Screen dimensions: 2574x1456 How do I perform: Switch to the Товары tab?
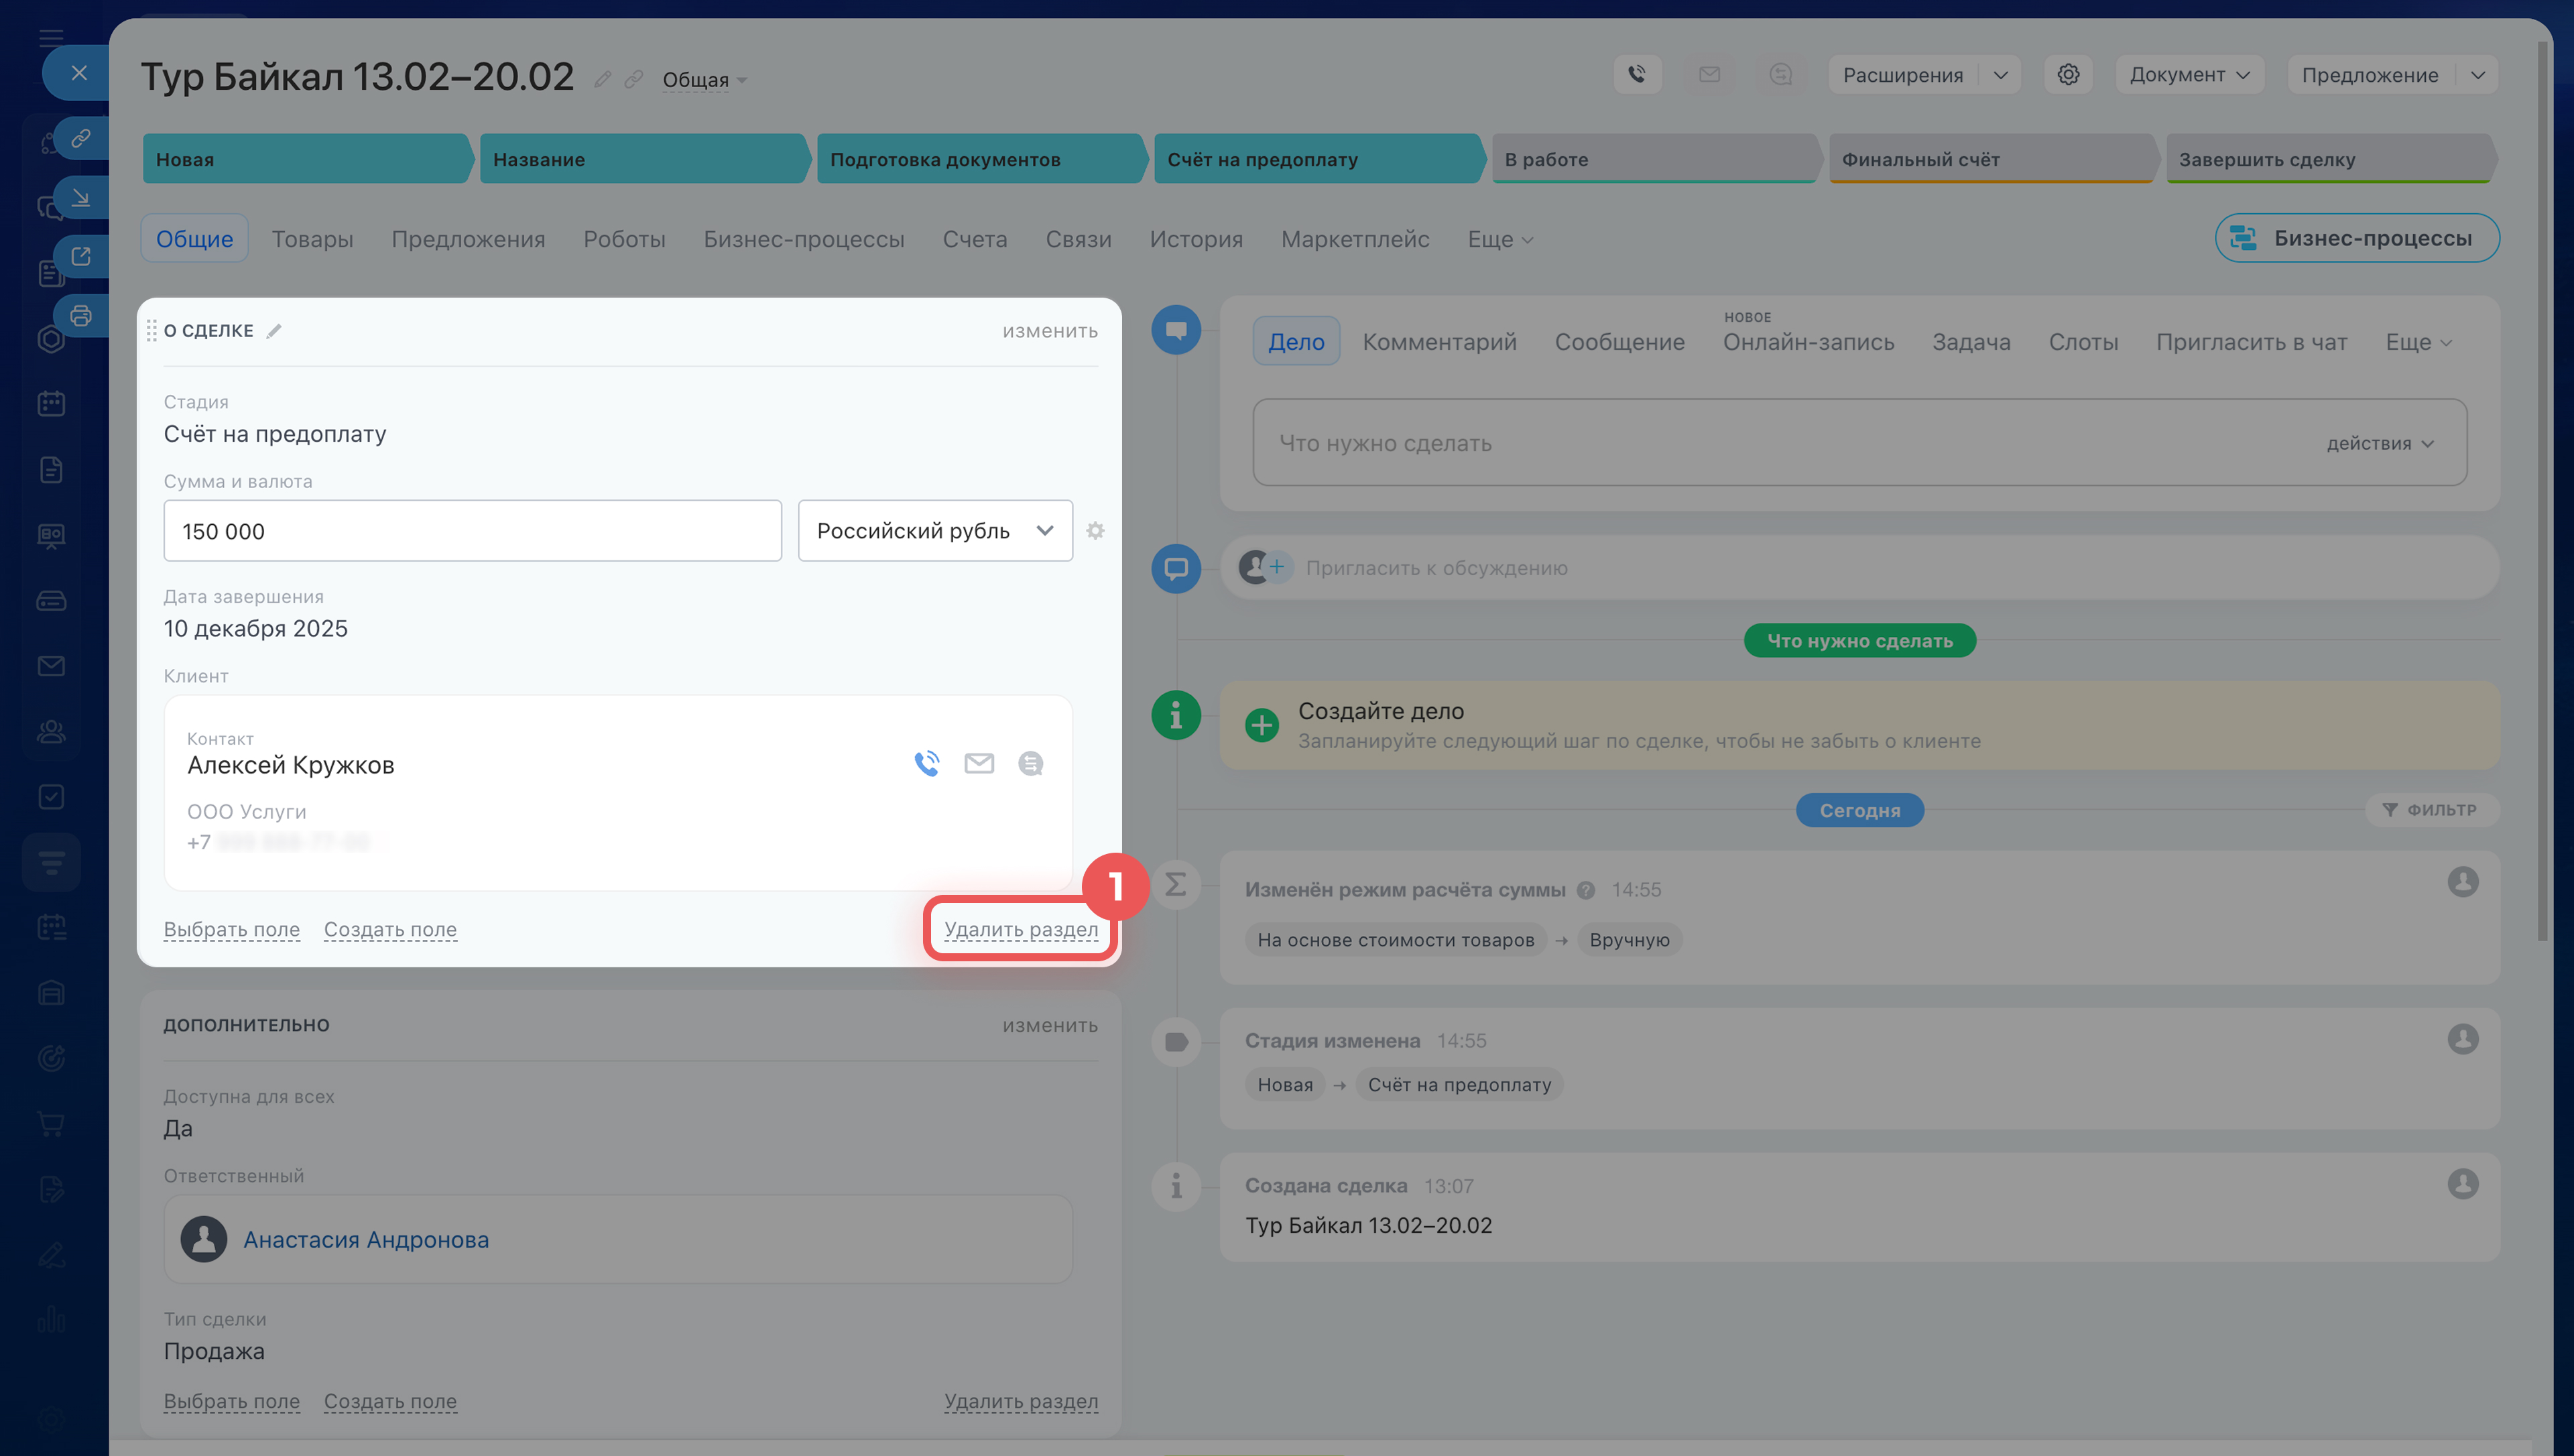312,239
